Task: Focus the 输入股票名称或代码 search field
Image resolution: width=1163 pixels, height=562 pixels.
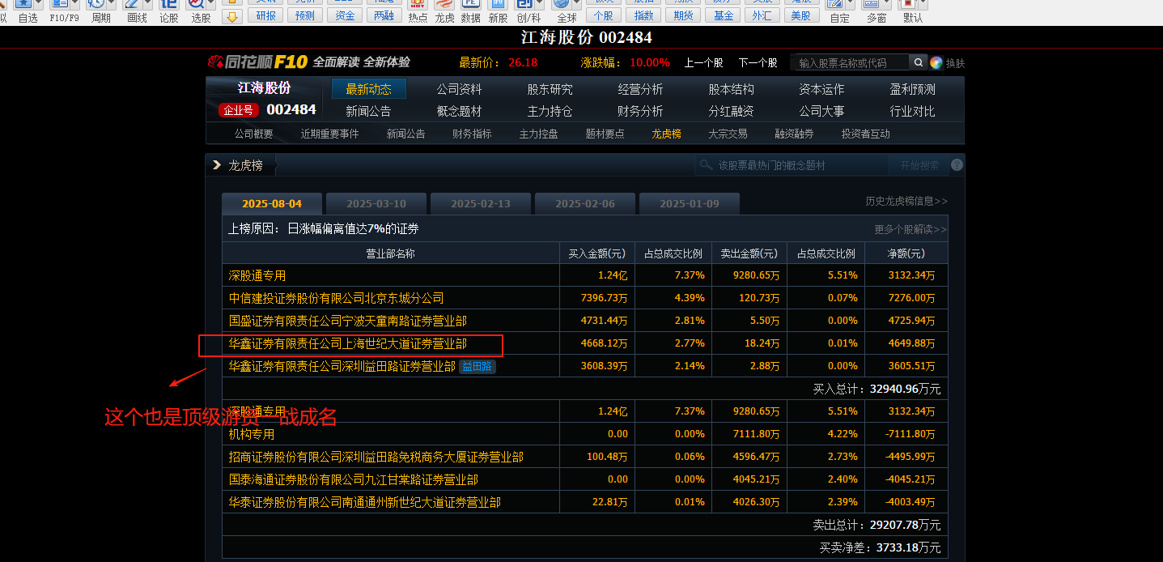Action: [x=850, y=62]
